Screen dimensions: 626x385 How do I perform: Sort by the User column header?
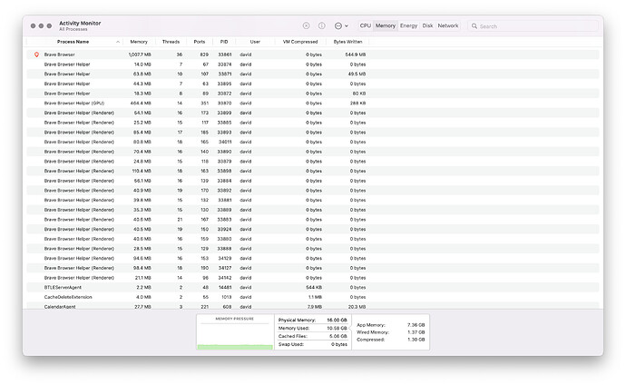(x=255, y=42)
